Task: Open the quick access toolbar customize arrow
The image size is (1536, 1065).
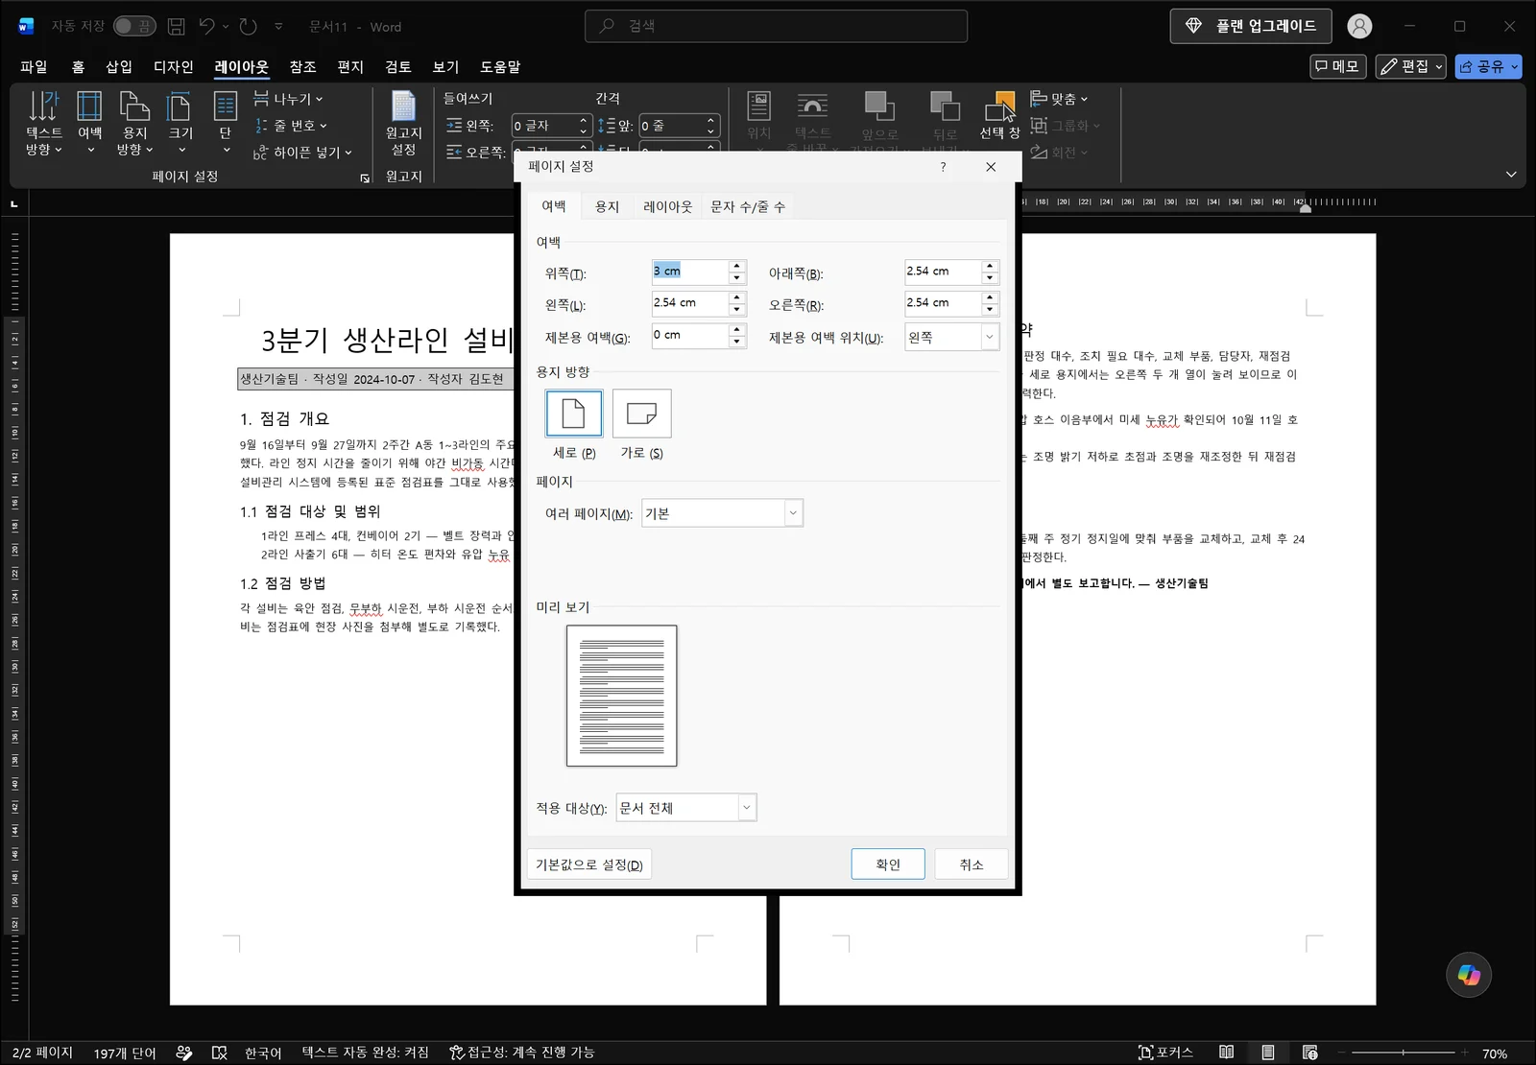Action: 278,26
